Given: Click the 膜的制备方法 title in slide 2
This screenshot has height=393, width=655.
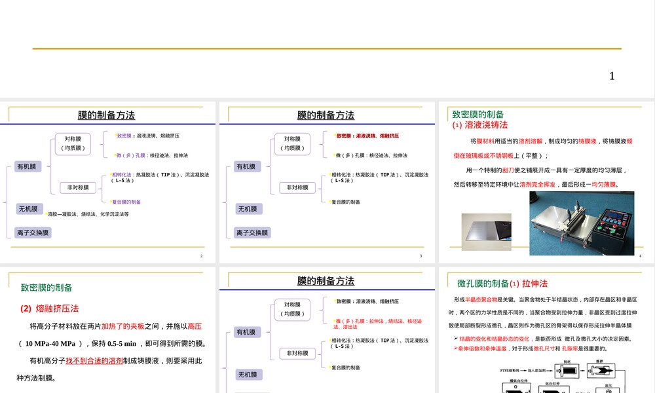Looking at the screenshot, I should tap(107, 115).
